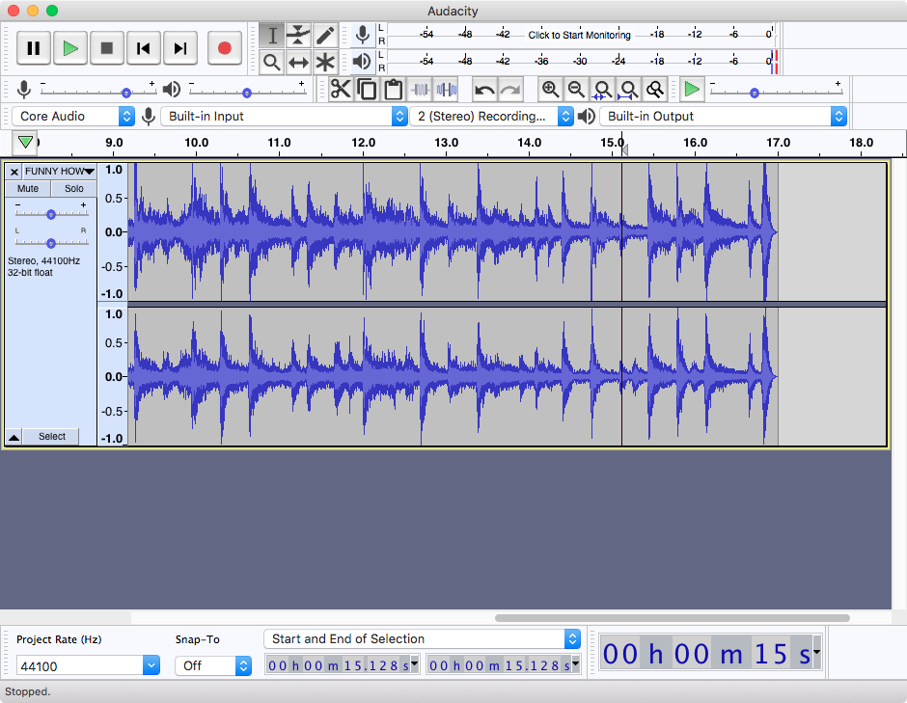Click the Undo arrow icon
907x703 pixels.
pyautogui.click(x=484, y=90)
